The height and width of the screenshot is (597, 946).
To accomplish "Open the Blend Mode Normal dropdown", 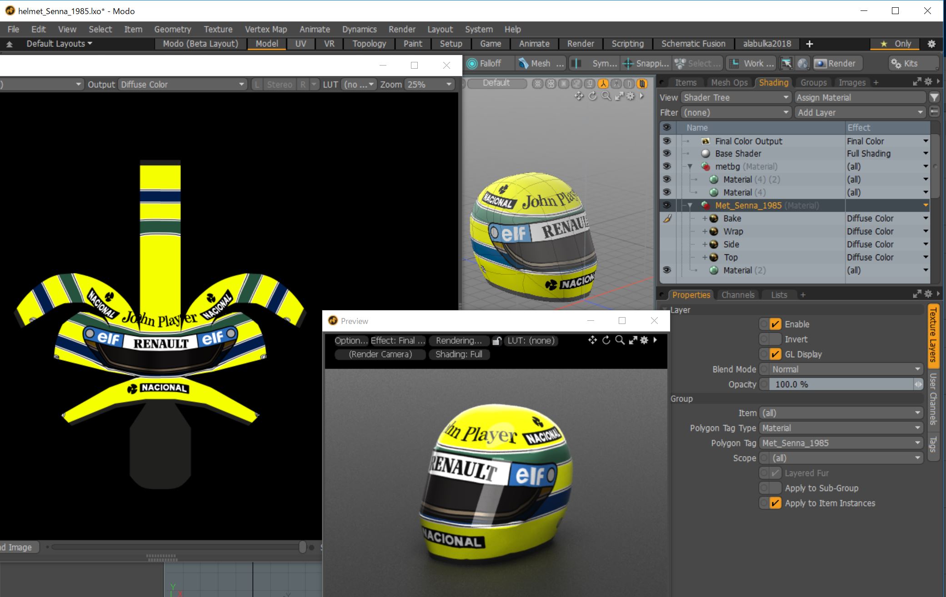I will point(841,369).
